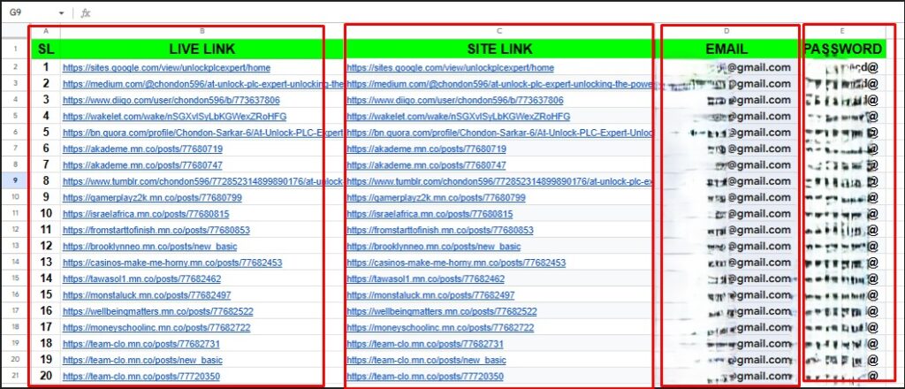Open monstaluck link in LIVE LINK column

(148, 295)
